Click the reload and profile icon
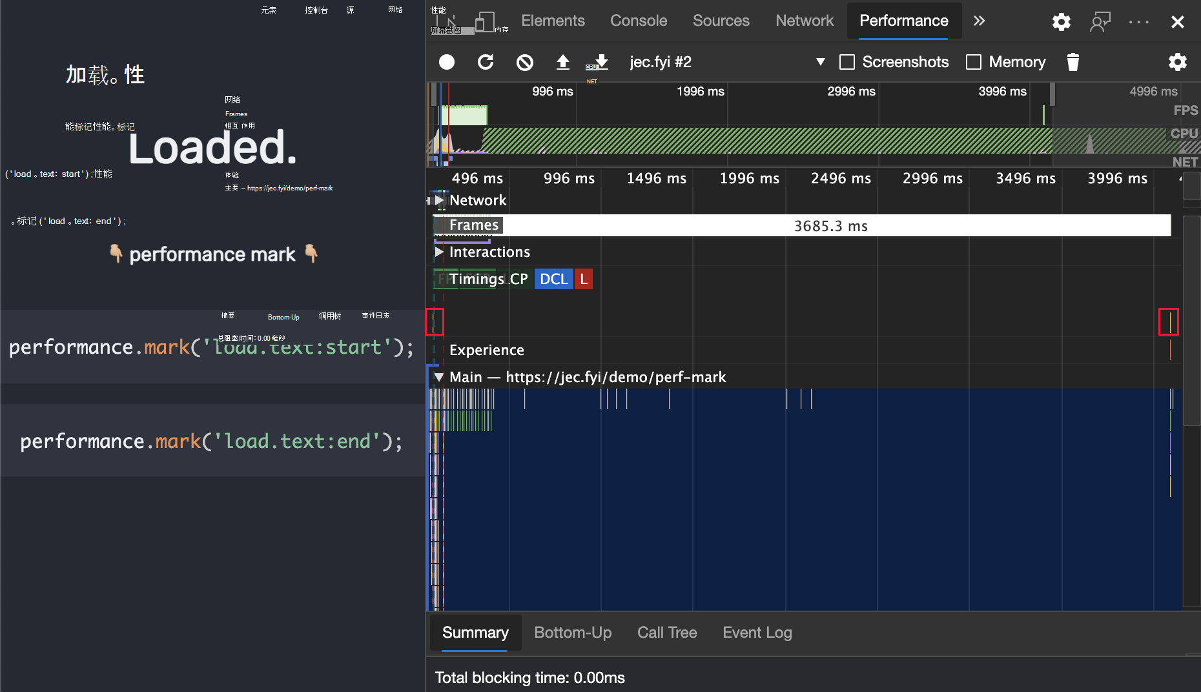1201x692 pixels. pyautogui.click(x=486, y=62)
